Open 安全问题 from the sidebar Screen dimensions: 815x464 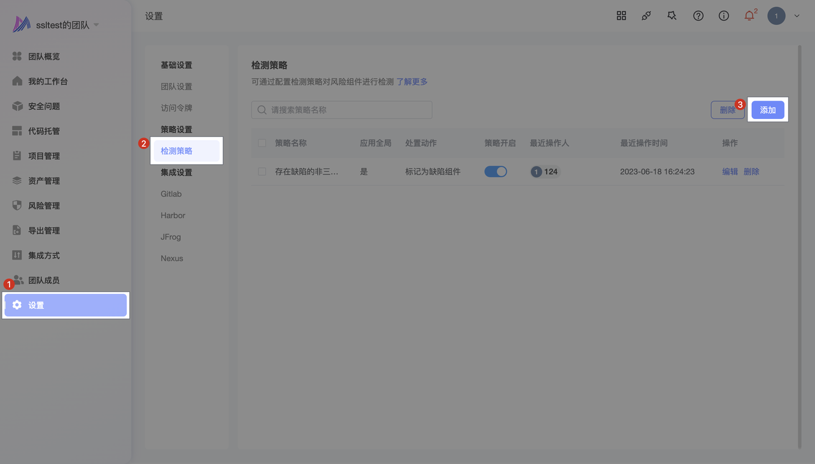43,106
